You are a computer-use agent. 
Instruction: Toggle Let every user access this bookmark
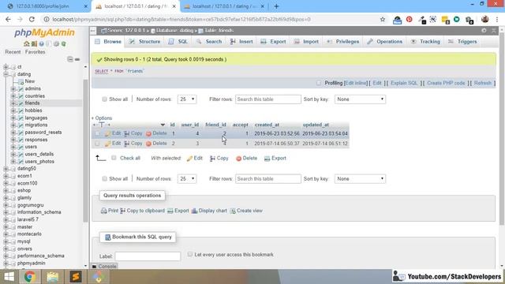click(x=190, y=254)
